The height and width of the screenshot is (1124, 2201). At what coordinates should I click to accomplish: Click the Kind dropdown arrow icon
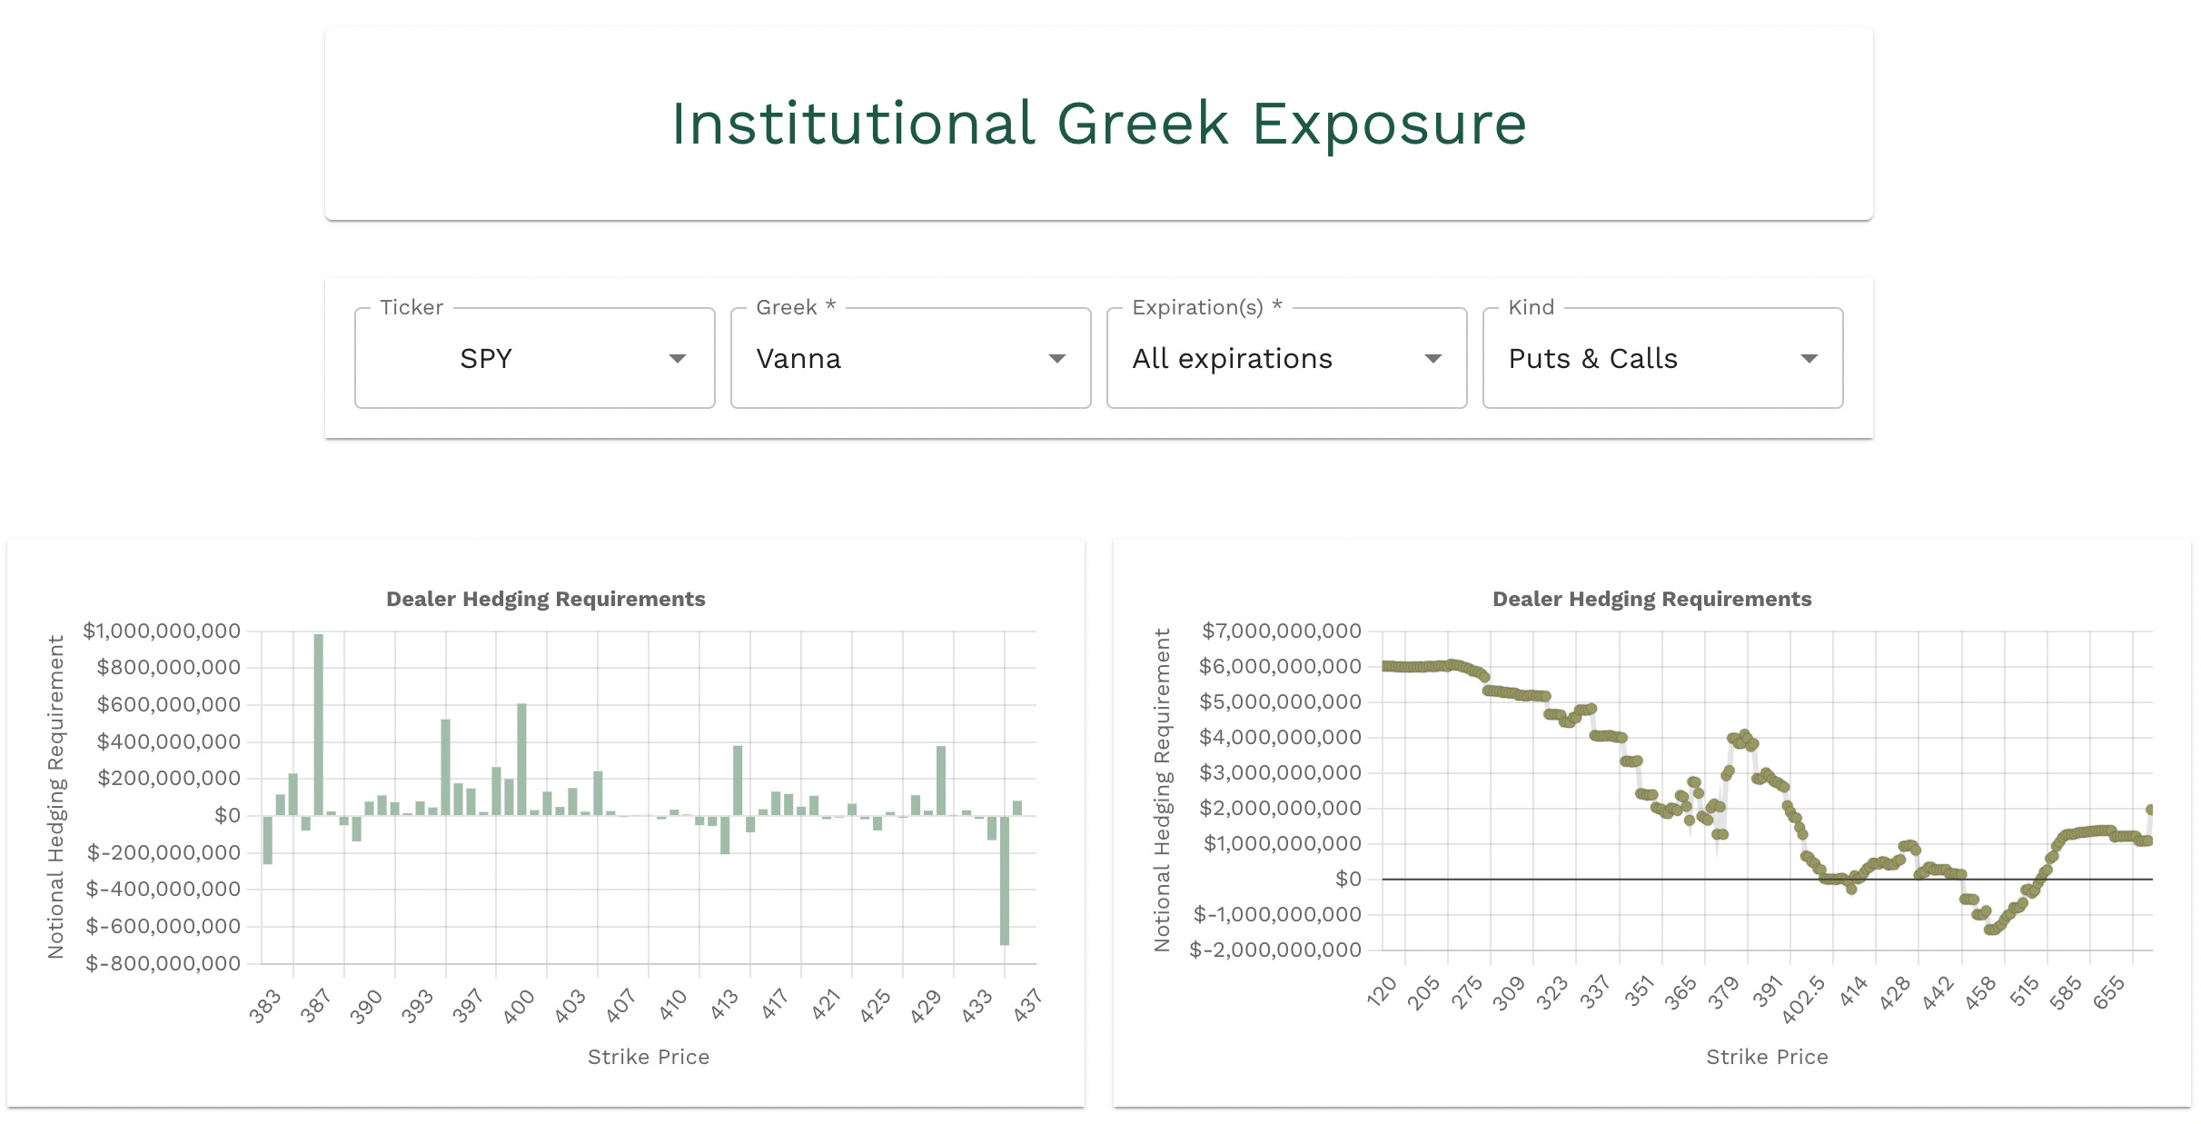(1809, 359)
